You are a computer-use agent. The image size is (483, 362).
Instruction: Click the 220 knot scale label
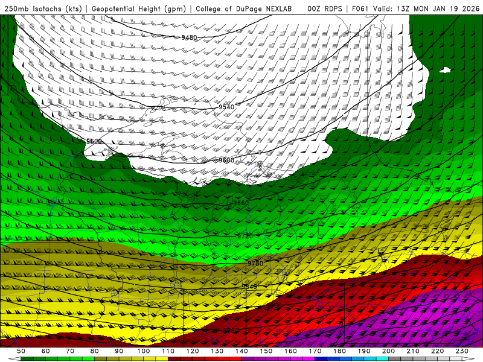point(437,351)
